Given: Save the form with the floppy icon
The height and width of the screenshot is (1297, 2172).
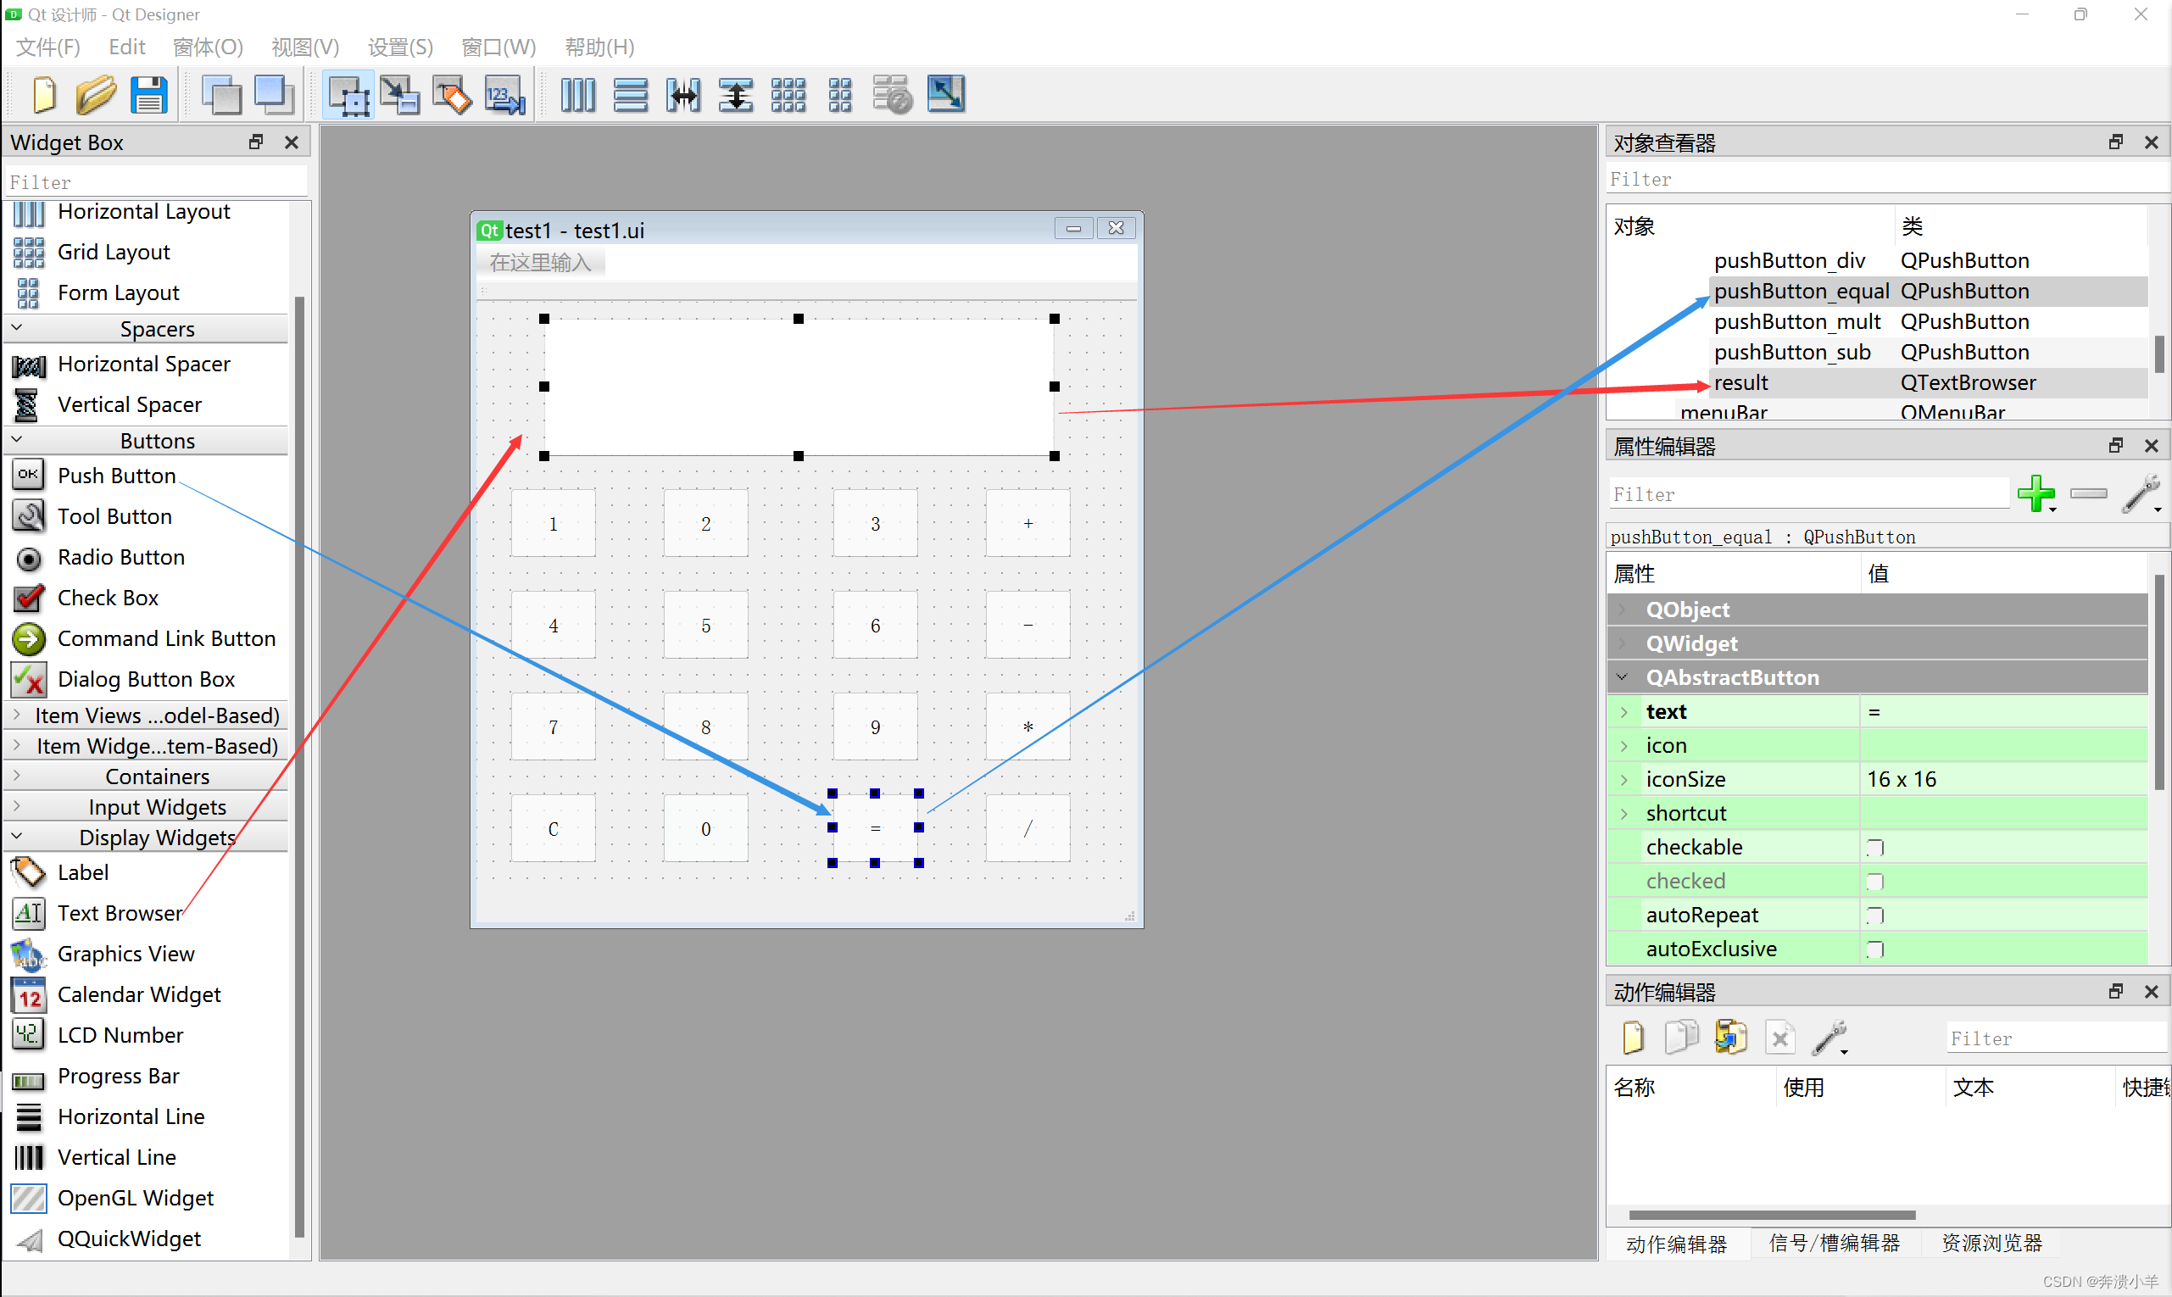Looking at the screenshot, I should 148,94.
